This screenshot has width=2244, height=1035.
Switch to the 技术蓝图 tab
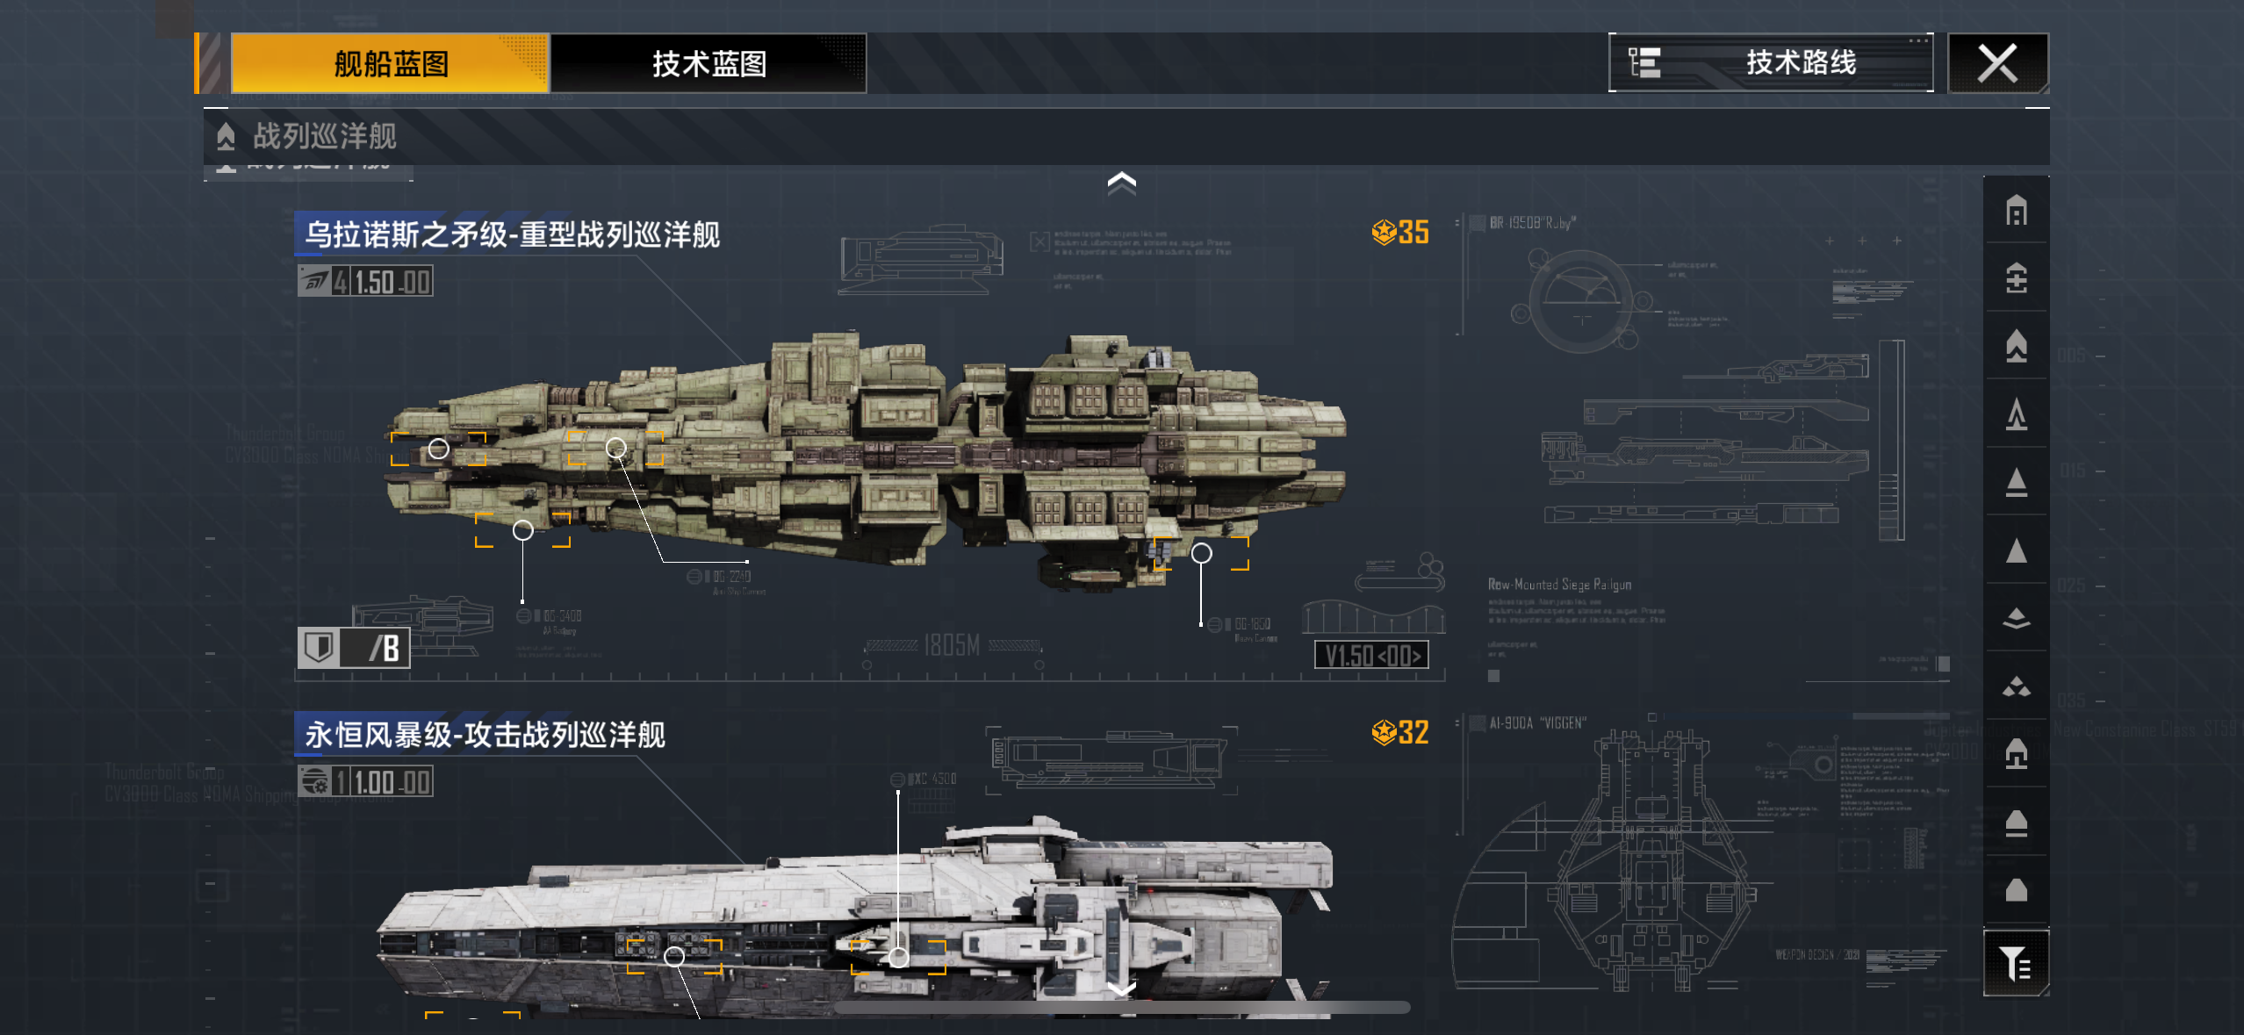tap(708, 63)
